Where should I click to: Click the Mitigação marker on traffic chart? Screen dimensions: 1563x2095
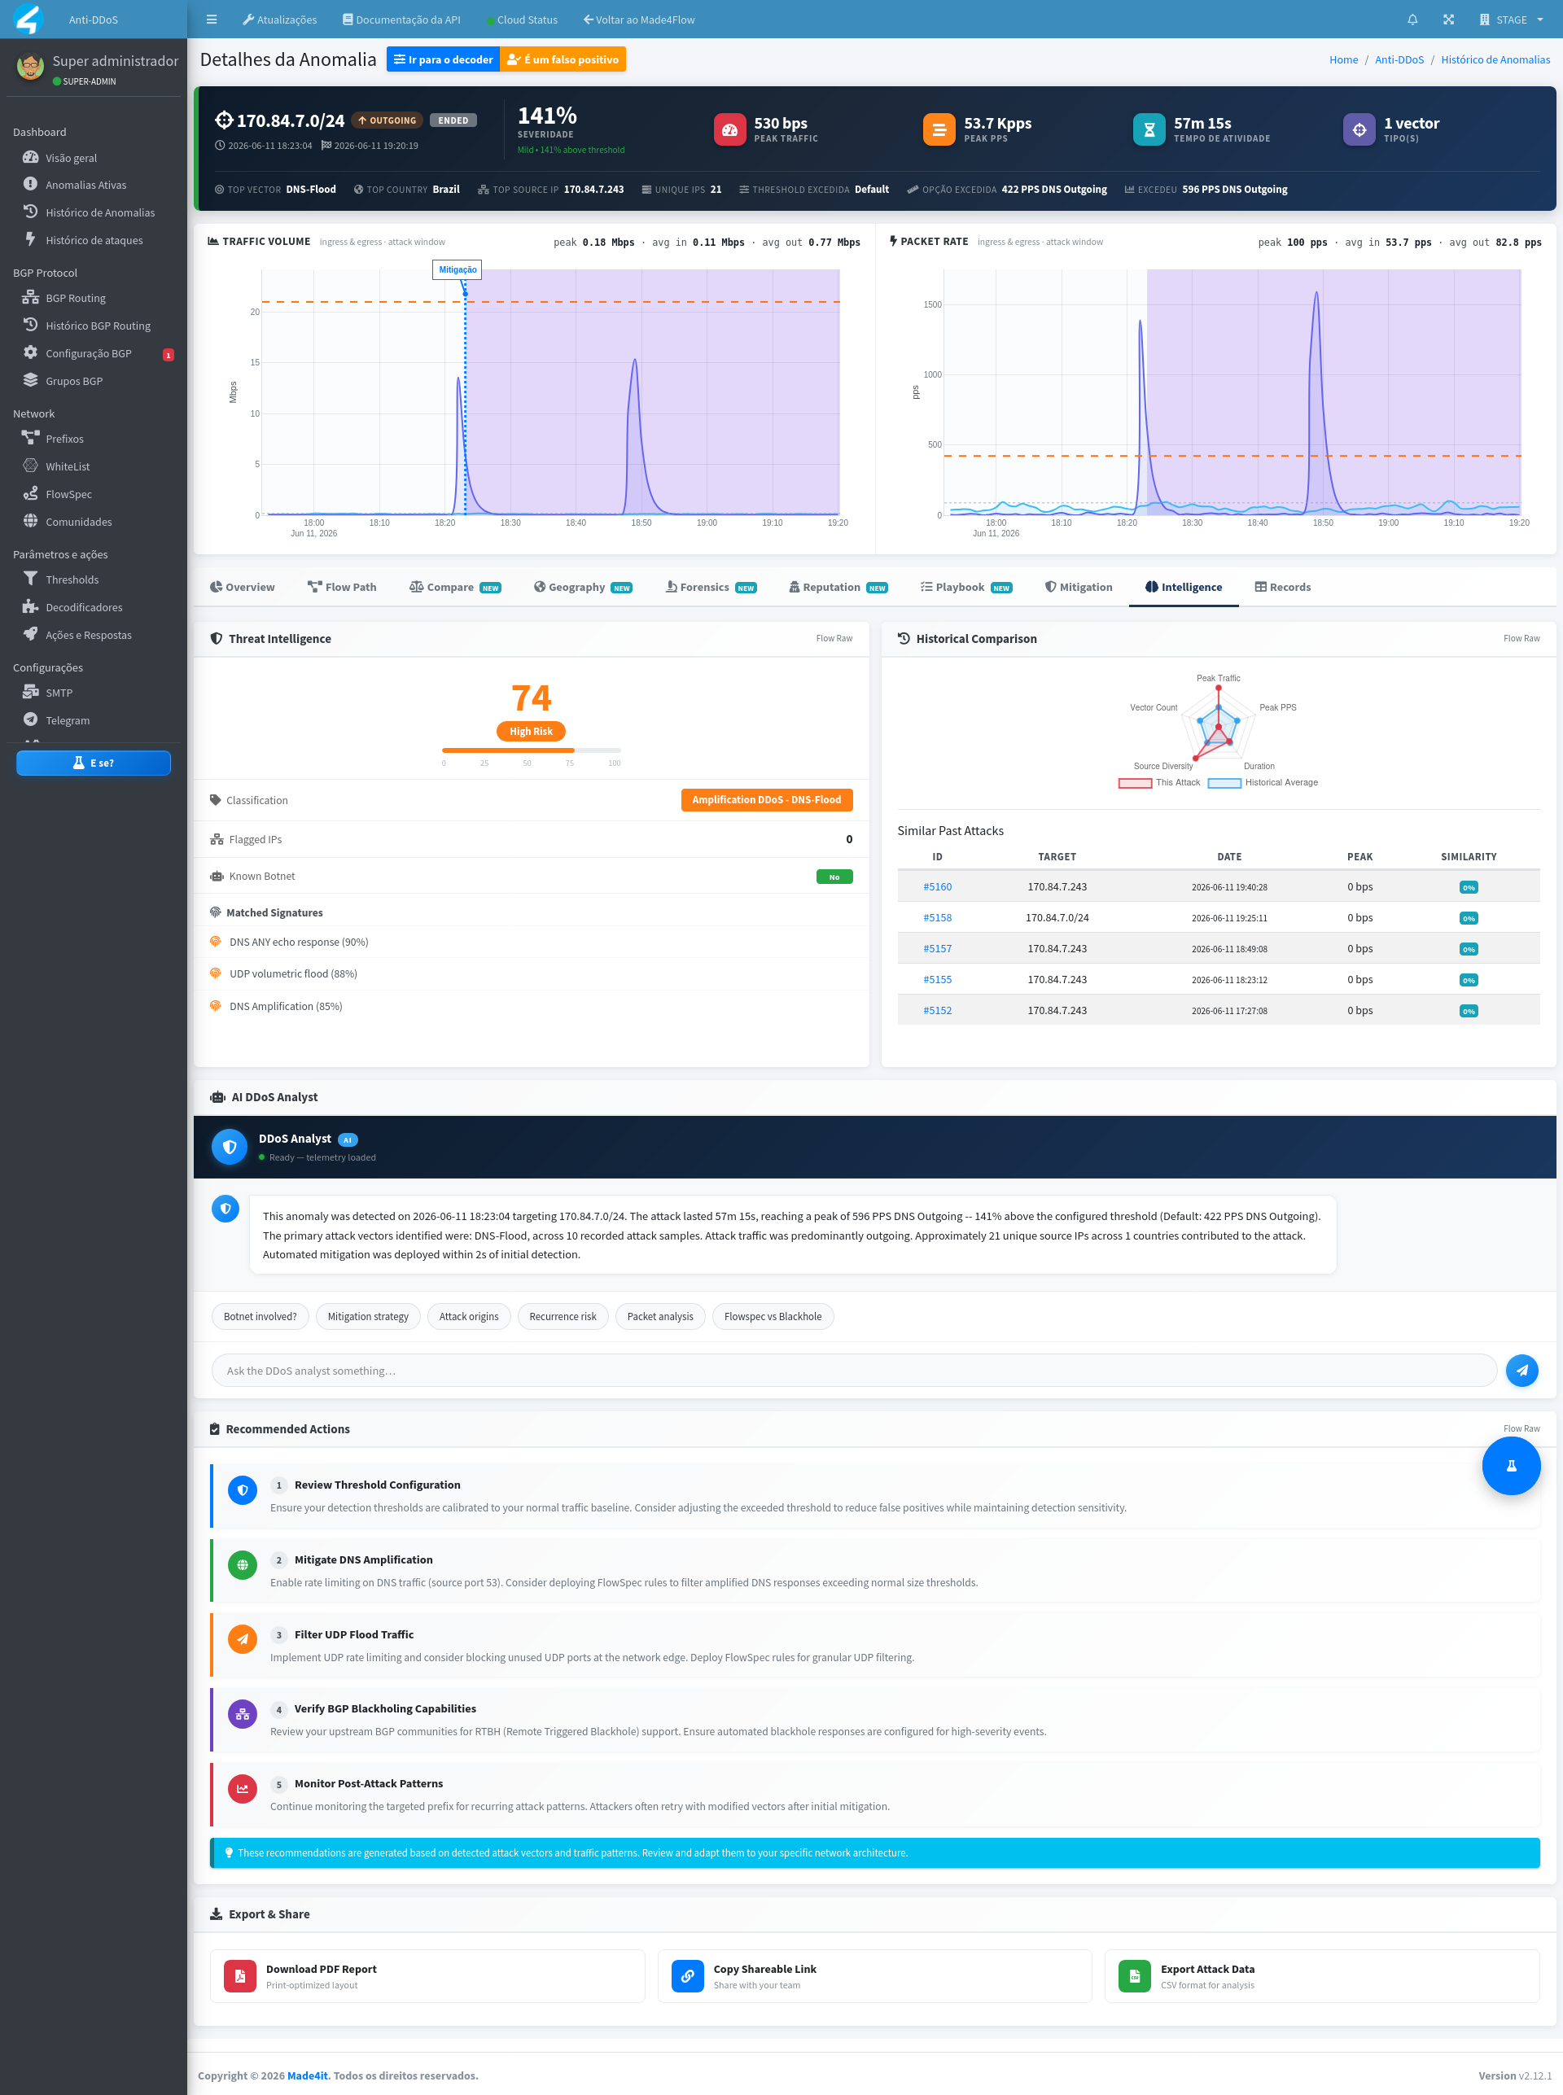point(458,269)
